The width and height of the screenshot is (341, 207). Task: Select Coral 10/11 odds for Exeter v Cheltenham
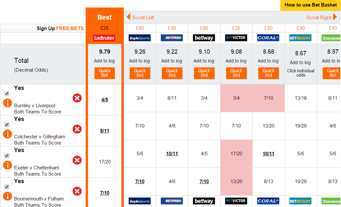(268, 154)
